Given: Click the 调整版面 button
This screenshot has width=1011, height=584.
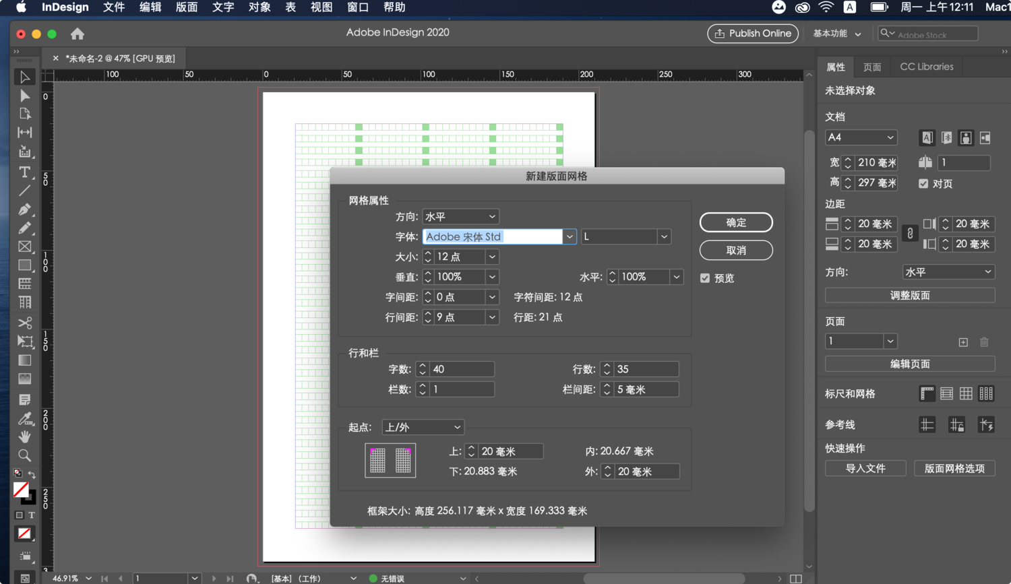Looking at the screenshot, I should (x=910, y=296).
